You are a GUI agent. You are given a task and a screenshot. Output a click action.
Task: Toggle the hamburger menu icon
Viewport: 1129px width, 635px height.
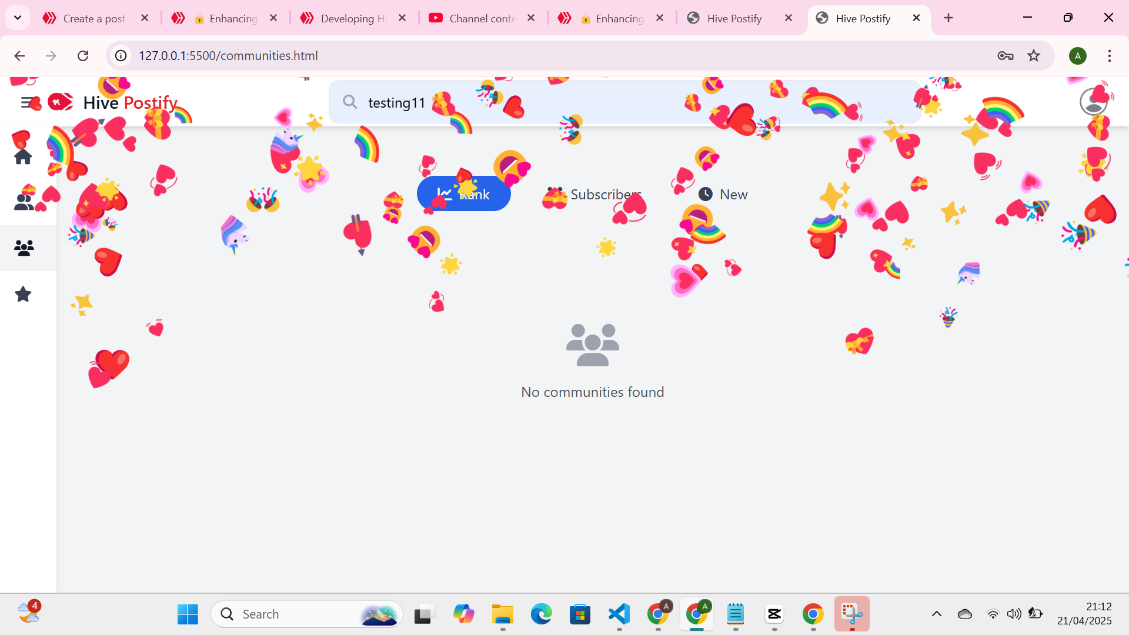[28, 103]
